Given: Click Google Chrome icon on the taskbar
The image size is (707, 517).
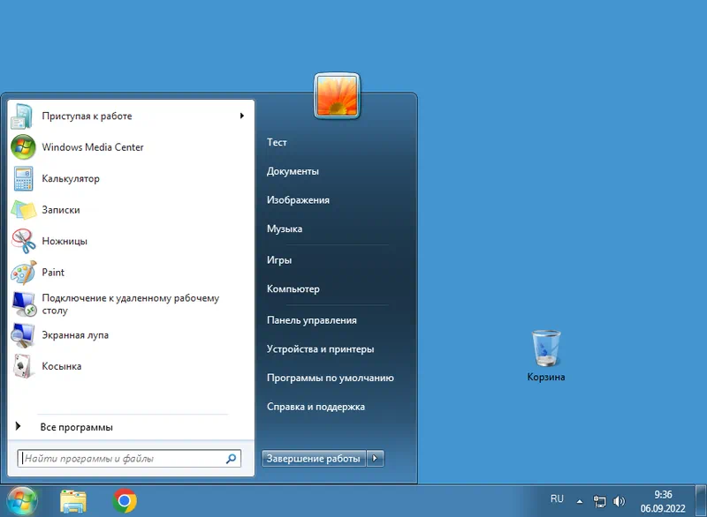Looking at the screenshot, I should point(125,501).
